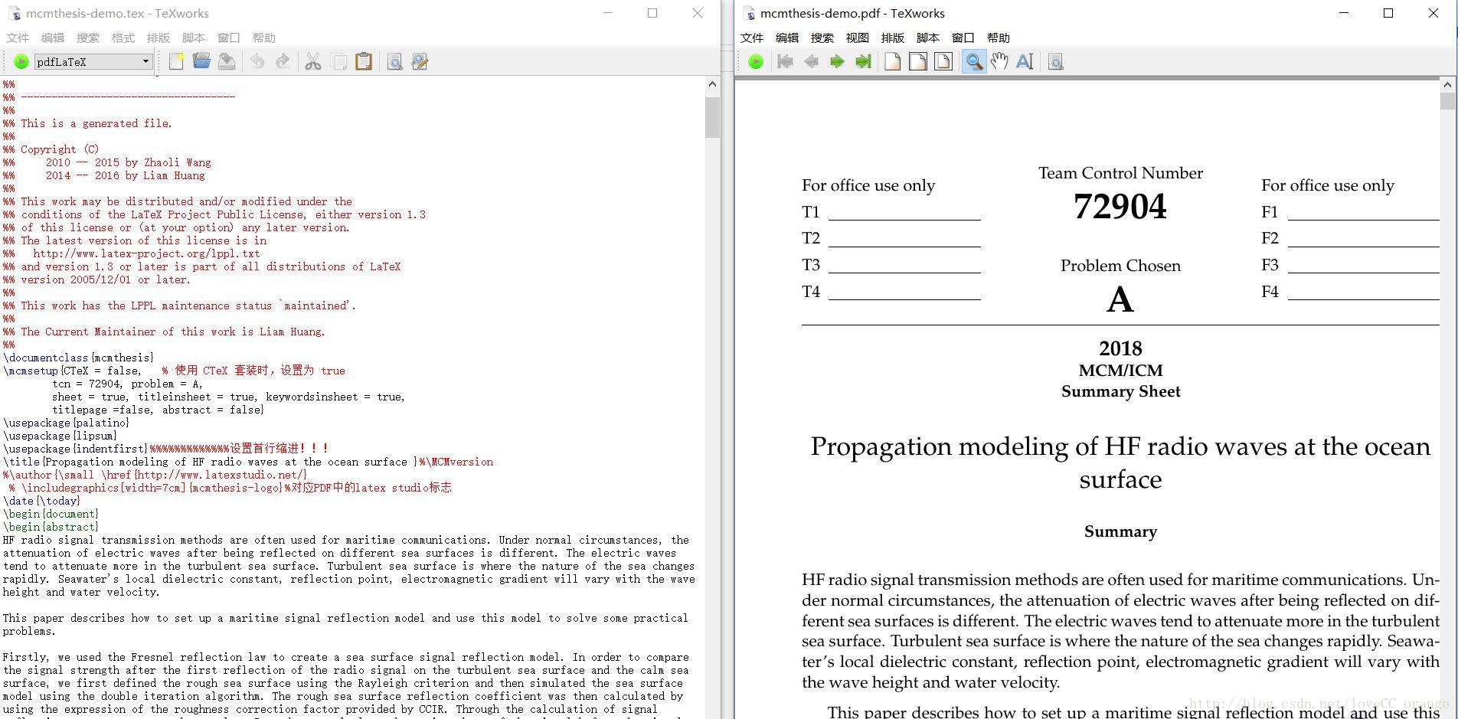Viewport: 1458px width, 719px height.
Task: Click the PDF viewer scrollbar thumb
Action: tap(1447, 101)
